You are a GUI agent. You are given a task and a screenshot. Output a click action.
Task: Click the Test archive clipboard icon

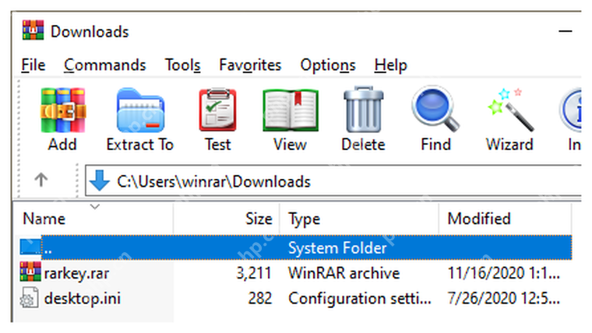(x=218, y=110)
